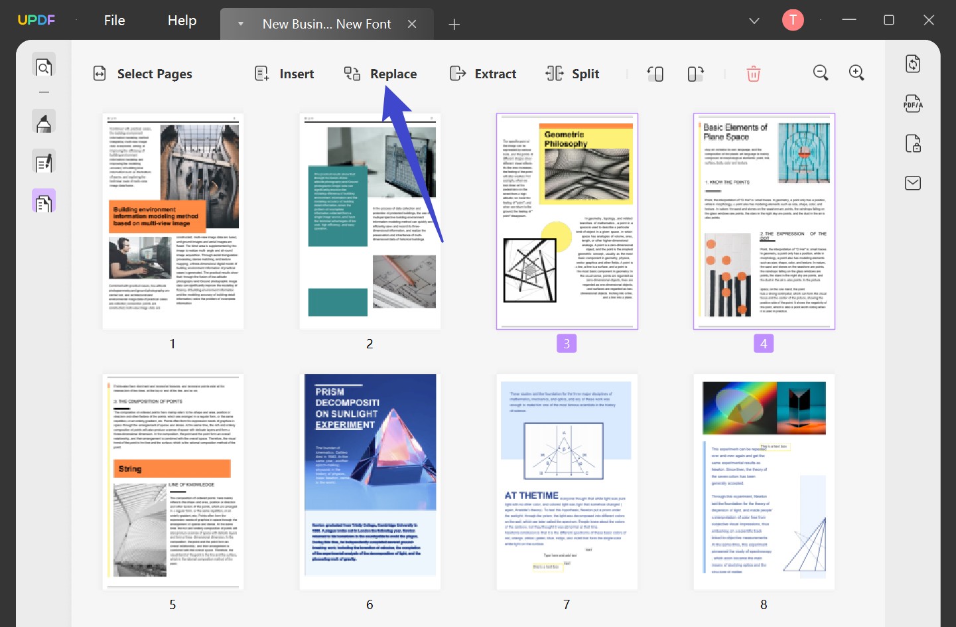The width and height of the screenshot is (956, 627).
Task: Expand the window options chevron
Action: (754, 21)
